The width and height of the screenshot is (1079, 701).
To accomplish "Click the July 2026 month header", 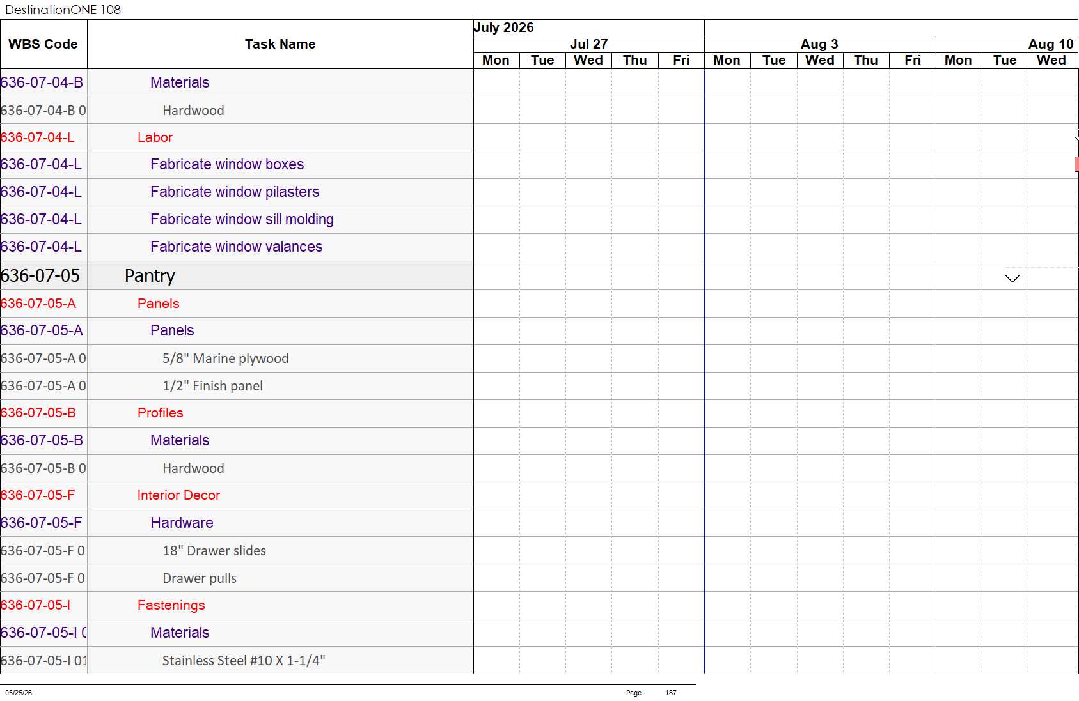I will [x=503, y=27].
